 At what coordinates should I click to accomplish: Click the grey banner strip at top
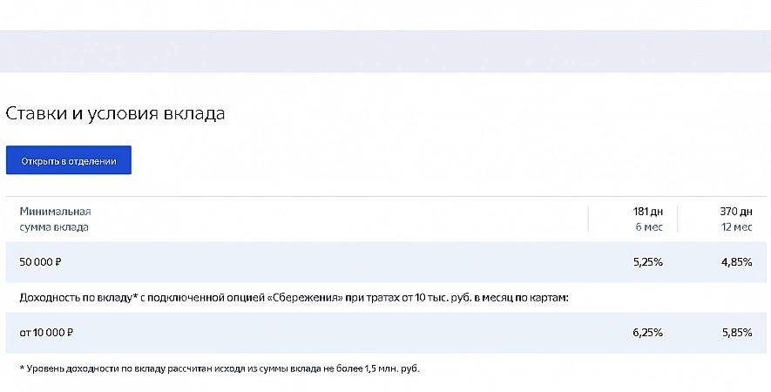point(385,51)
